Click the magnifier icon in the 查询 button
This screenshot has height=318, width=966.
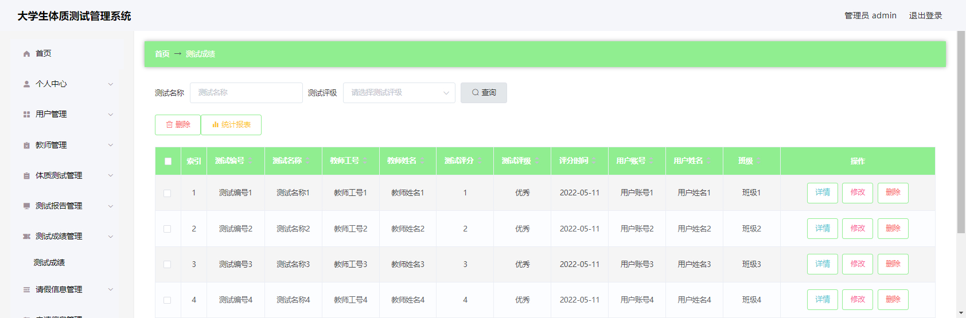tap(476, 92)
